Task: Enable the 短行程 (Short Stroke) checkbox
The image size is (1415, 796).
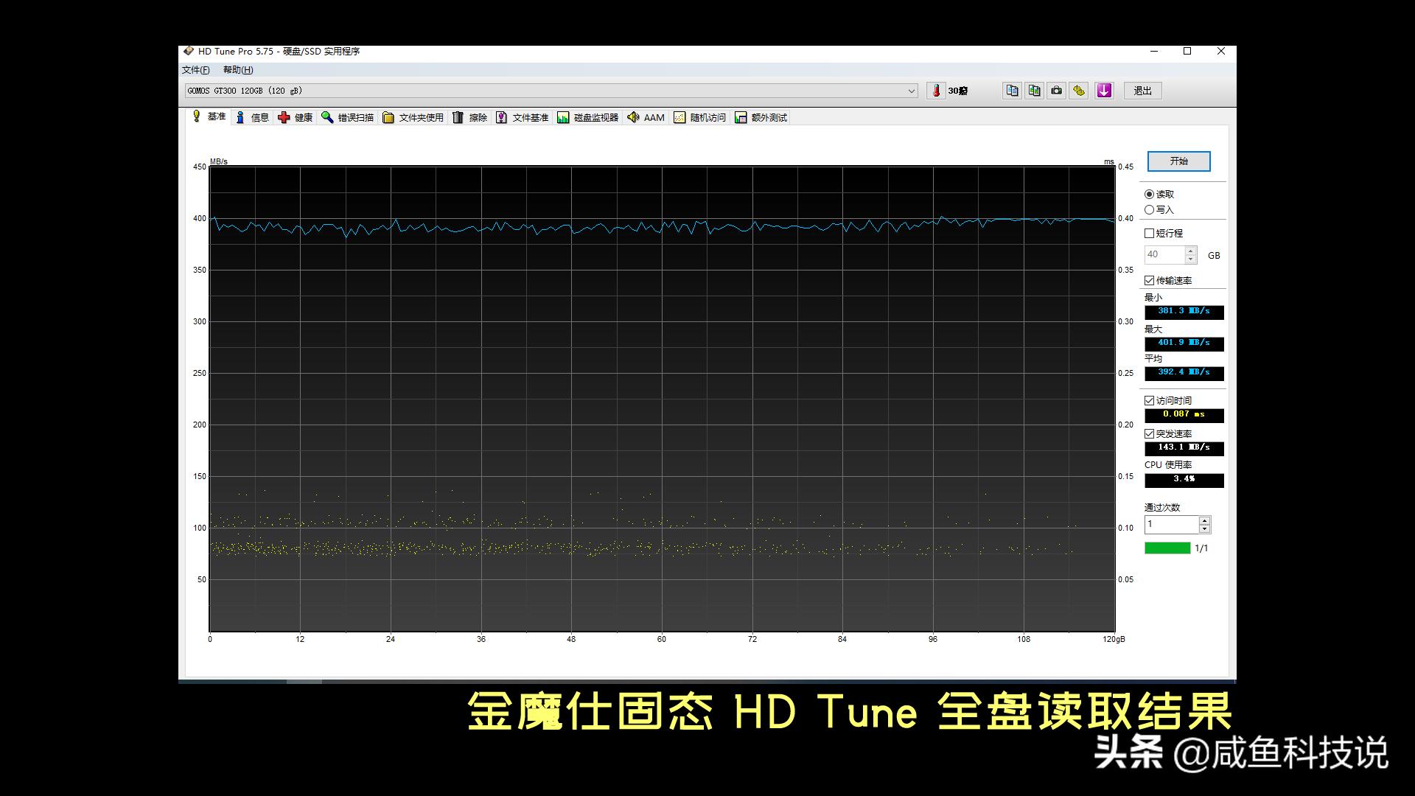Action: (1150, 233)
